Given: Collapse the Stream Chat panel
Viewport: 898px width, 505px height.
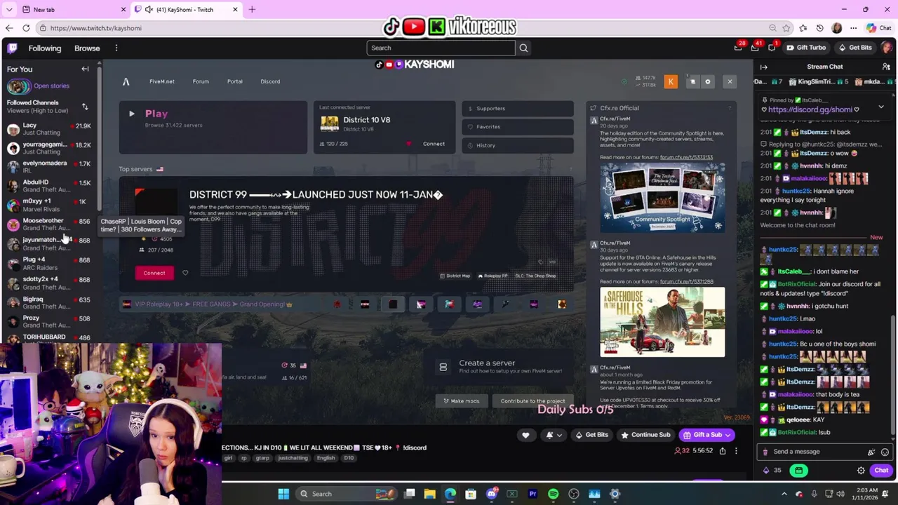Looking at the screenshot, I should (x=764, y=67).
